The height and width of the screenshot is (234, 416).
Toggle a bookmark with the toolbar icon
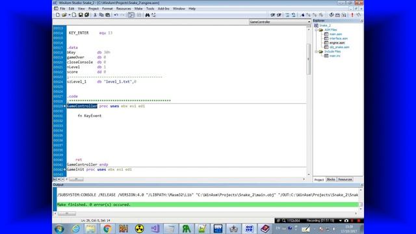click(302, 15)
